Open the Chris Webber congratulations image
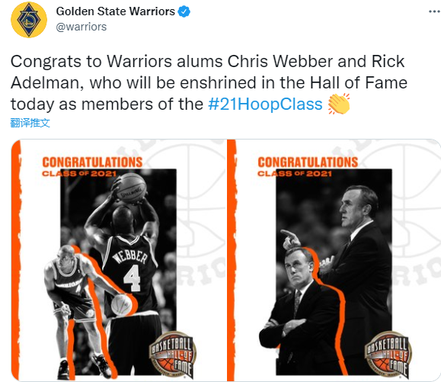441x382 pixels. coord(118,260)
